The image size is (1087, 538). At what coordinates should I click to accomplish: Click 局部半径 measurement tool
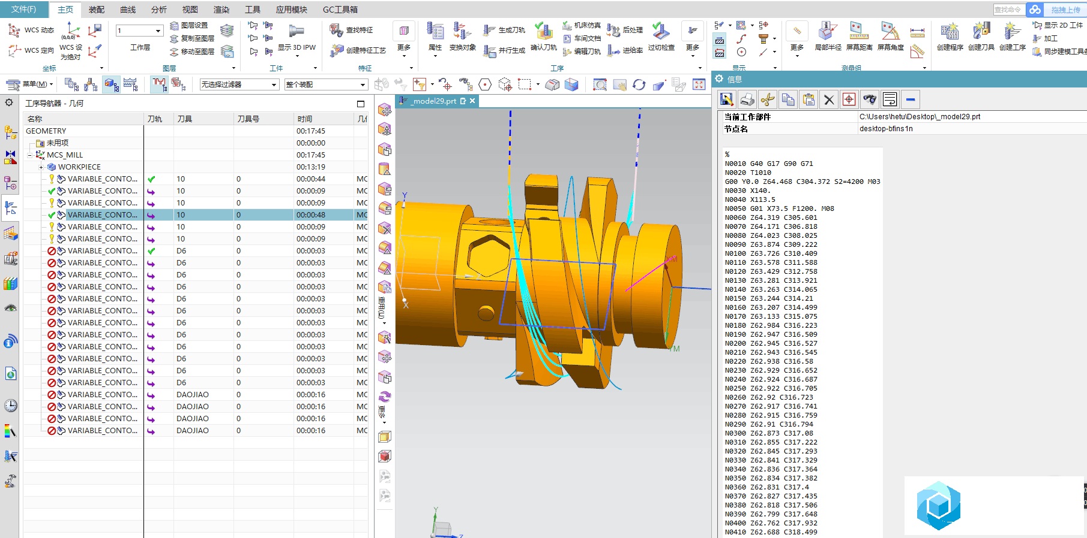pyautogui.click(x=828, y=37)
